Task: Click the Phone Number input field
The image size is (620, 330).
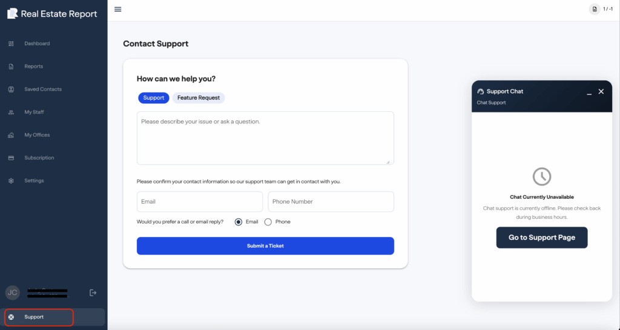Action: pyautogui.click(x=331, y=202)
